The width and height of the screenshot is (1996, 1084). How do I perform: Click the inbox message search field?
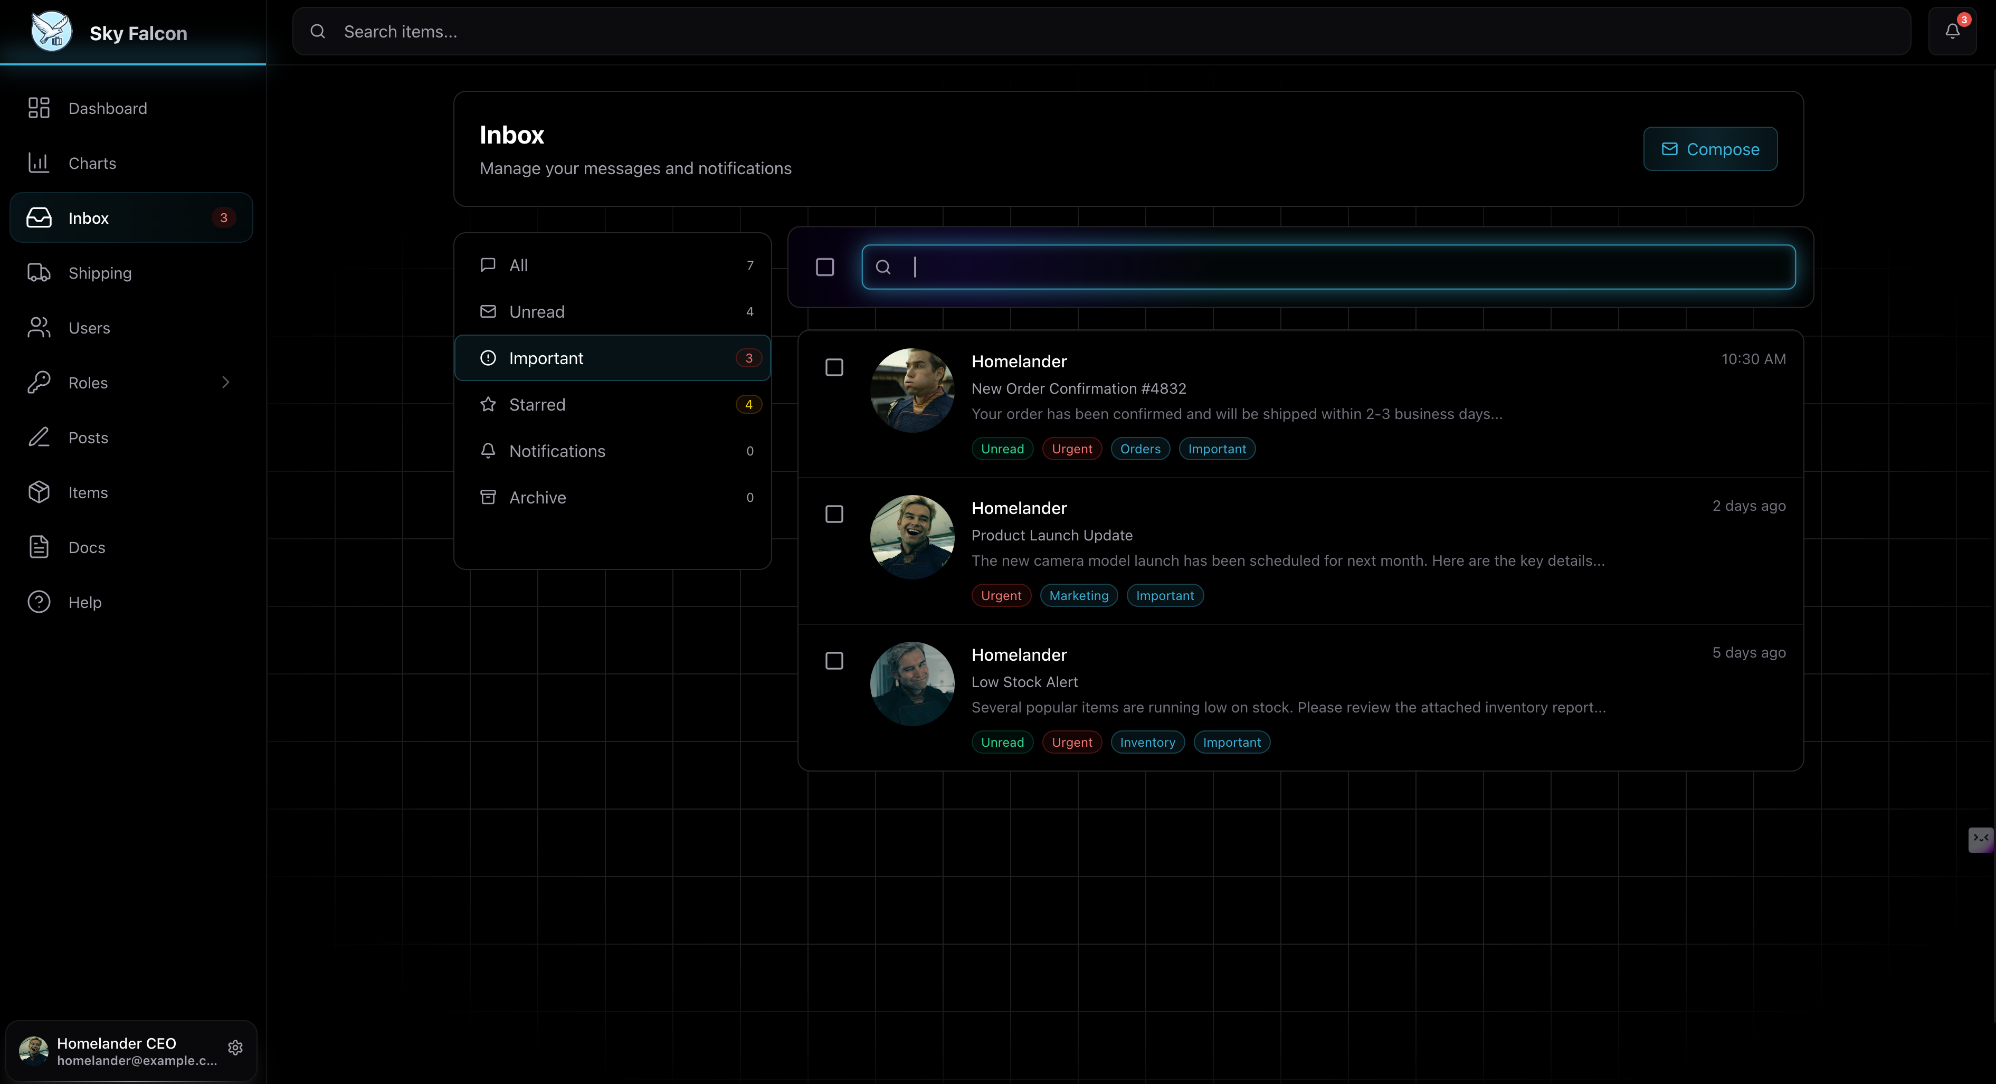pyautogui.click(x=1328, y=268)
